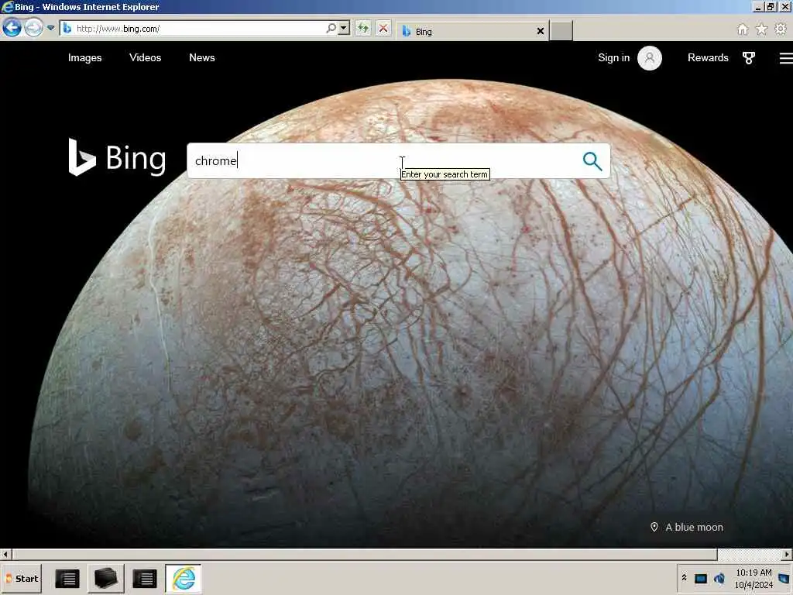This screenshot has height=595, width=793.
Task: Open the first taskbar server manager icon
Action: [67, 578]
